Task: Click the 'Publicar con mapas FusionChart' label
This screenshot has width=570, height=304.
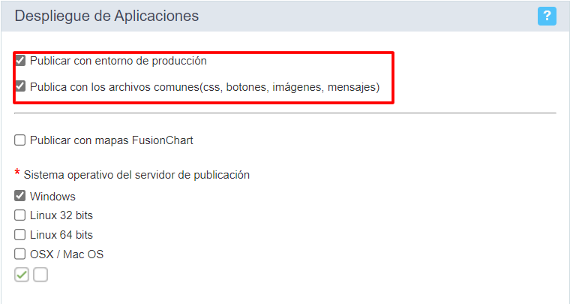Action: pyautogui.click(x=111, y=140)
